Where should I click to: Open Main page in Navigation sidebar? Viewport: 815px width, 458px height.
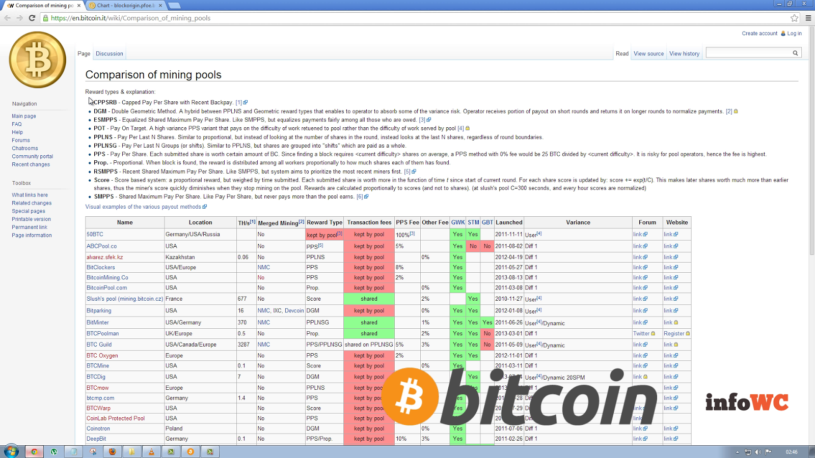(x=24, y=116)
